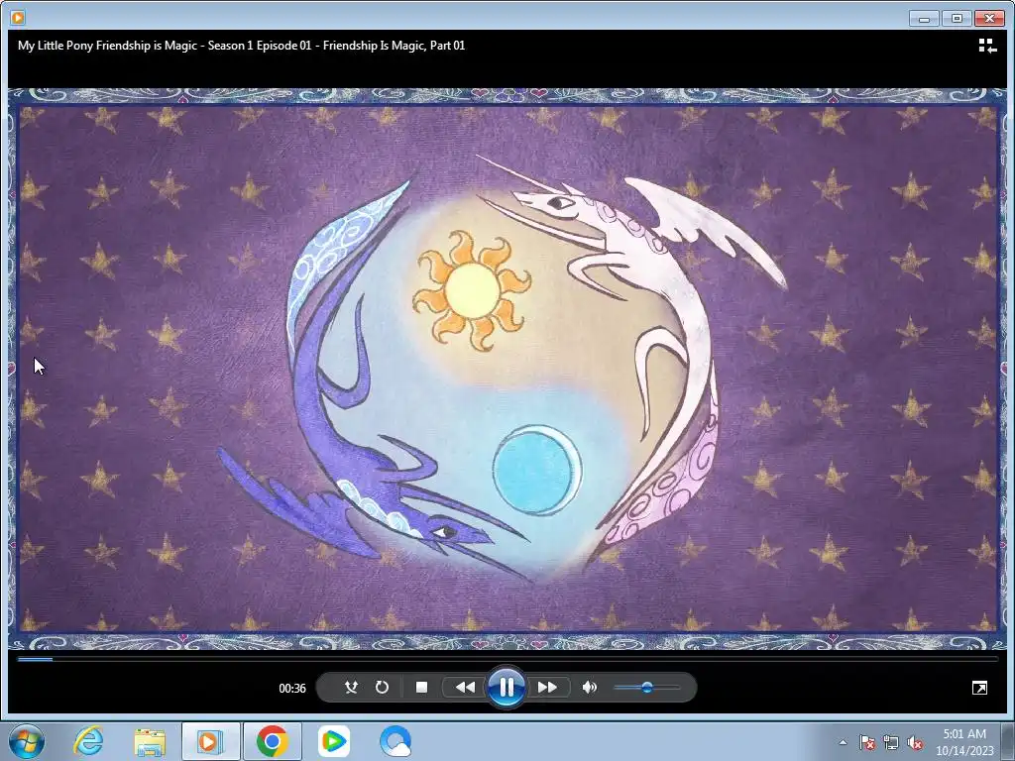The image size is (1015, 761).
Task: Open network status tray icon
Action: pyautogui.click(x=891, y=742)
